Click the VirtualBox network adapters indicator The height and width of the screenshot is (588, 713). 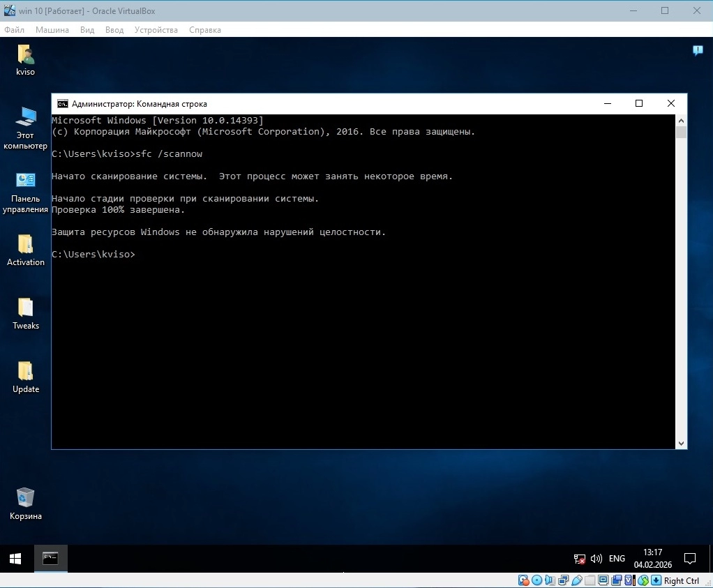[x=564, y=580]
